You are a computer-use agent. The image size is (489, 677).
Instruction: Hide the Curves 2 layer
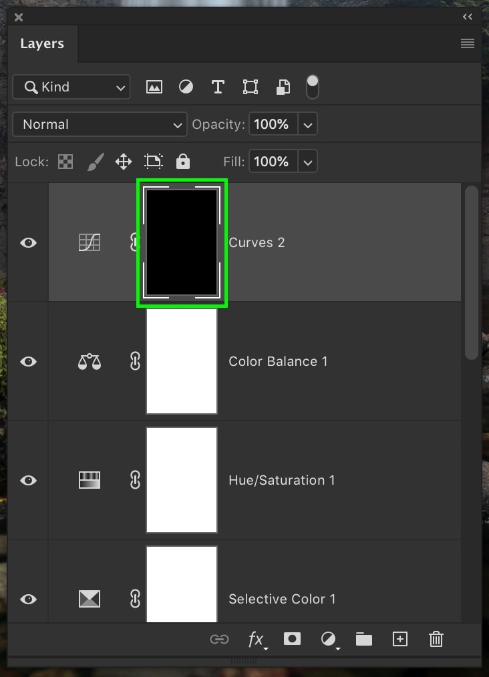pos(29,242)
